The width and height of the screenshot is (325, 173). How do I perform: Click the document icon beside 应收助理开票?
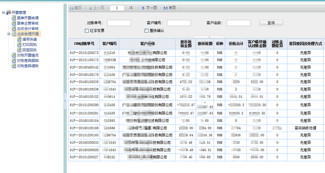[14, 34]
